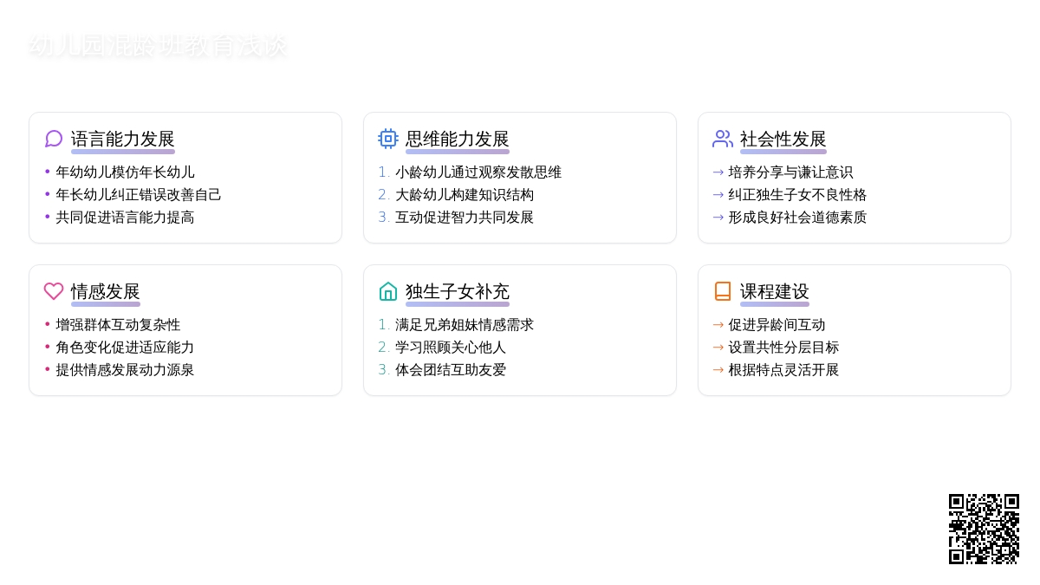Click the line 设置共性分层目标
This screenshot has width=1040, height=585.
click(x=783, y=347)
